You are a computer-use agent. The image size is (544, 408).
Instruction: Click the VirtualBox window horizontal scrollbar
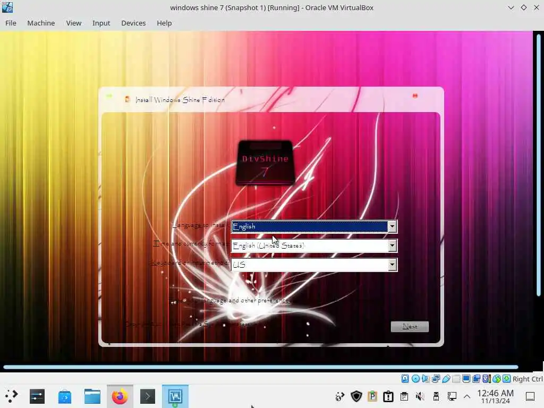[261, 367]
